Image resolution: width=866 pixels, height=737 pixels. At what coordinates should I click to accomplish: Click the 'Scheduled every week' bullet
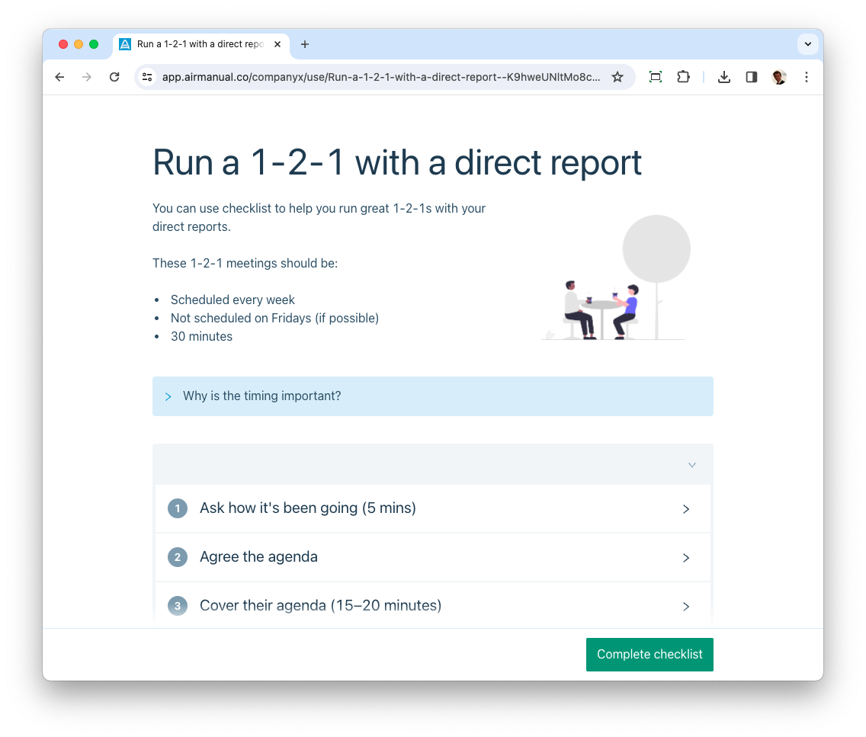[233, 300]
